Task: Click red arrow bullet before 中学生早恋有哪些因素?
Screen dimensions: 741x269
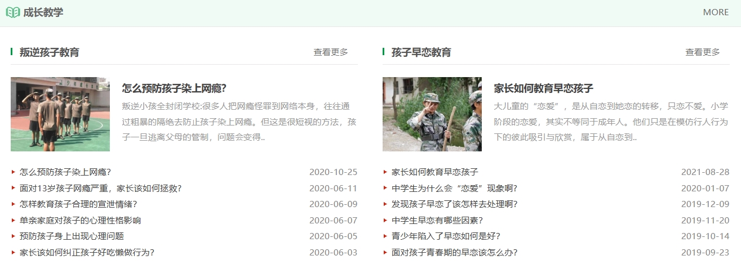Action: pyautogui.click(x=385, y=221)
